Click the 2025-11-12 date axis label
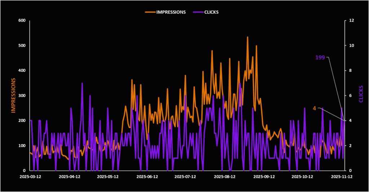The image size is (369, 192). point(341,177)
